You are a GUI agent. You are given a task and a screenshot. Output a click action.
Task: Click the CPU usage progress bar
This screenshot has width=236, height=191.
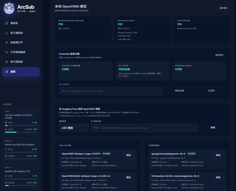point(21,126)
